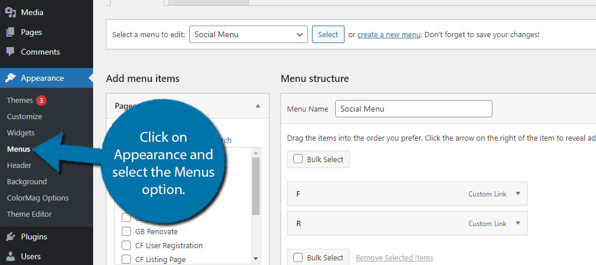Click the CF Listing Page label
This screenshot has width=596, height=265.
point(161,259)
